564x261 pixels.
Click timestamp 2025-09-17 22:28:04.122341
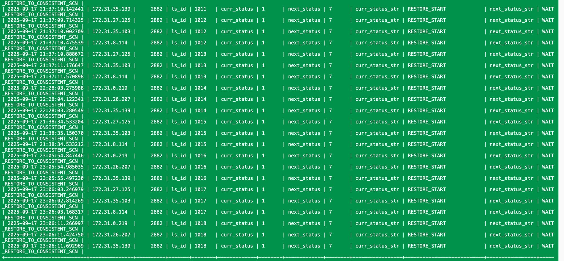[46, 99]
